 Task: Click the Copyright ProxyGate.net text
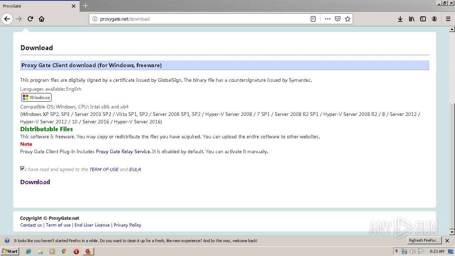pyautogui.click(x=50, y=218)
